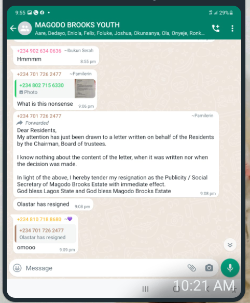
Task: Open the camera from the message bar
Action: [x=209, y=268]
